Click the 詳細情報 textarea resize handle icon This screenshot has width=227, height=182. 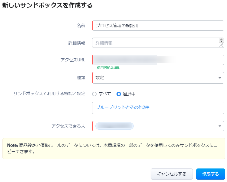pyautogui.click(x=221, y=45)
